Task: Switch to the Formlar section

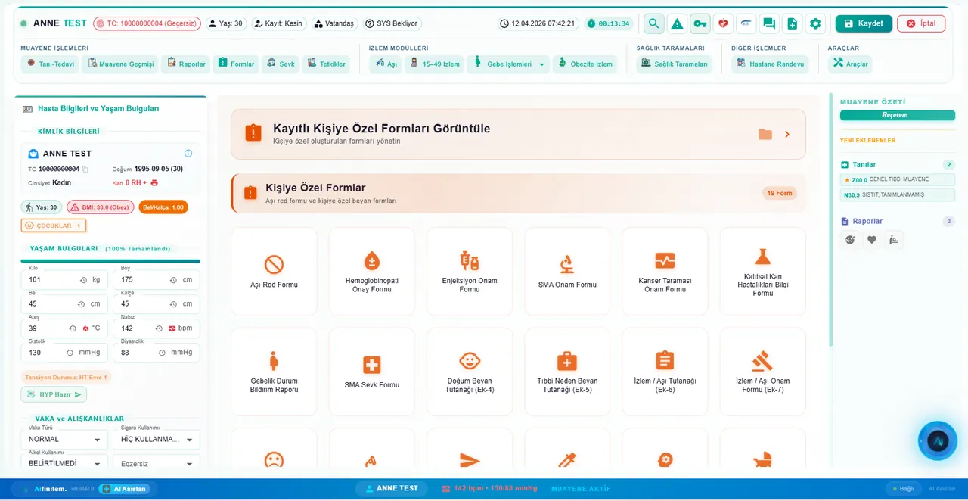Action: click(x=236, y=64)
